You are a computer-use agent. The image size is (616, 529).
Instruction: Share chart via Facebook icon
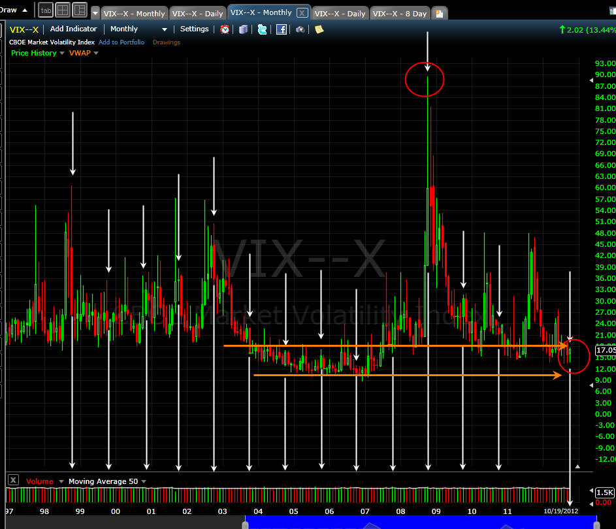282,29
